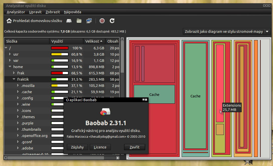273x166 pixels.
Task: Close the about dialog with Zavřít
Action: click(134, 147)
